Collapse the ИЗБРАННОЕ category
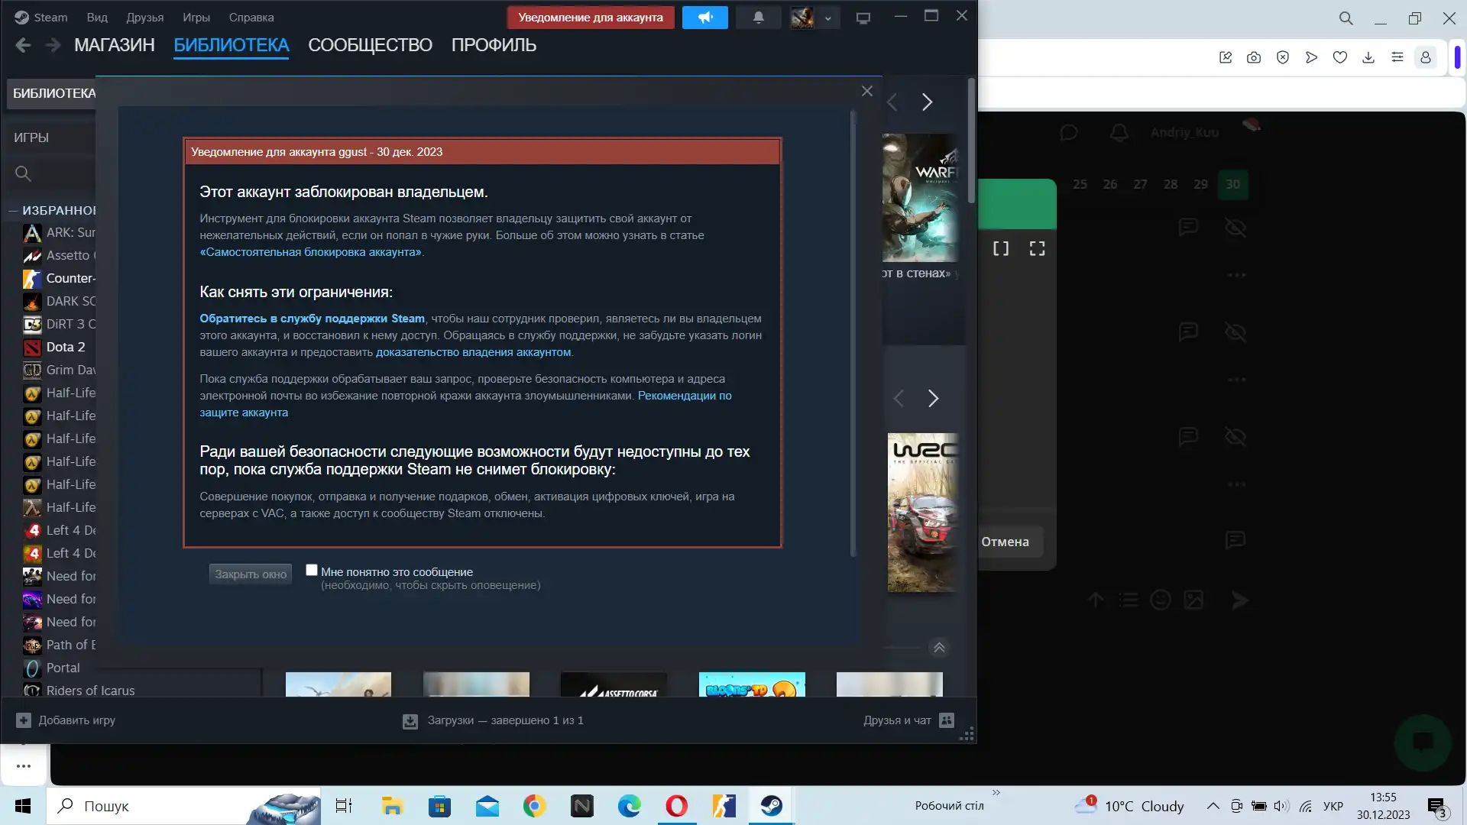 (13, 210)
